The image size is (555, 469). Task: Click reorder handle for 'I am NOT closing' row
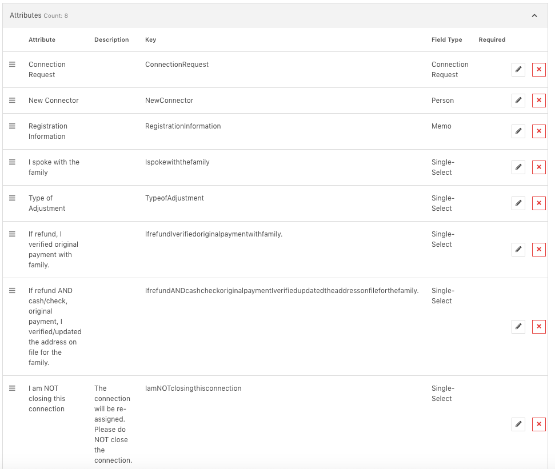coord(12,388)
